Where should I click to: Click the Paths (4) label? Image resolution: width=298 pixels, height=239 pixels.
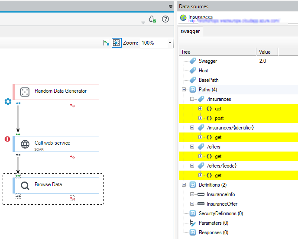coord(208,90)
